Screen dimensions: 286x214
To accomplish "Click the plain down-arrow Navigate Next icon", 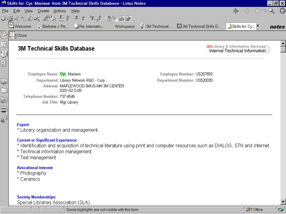I will coord(77,18).
